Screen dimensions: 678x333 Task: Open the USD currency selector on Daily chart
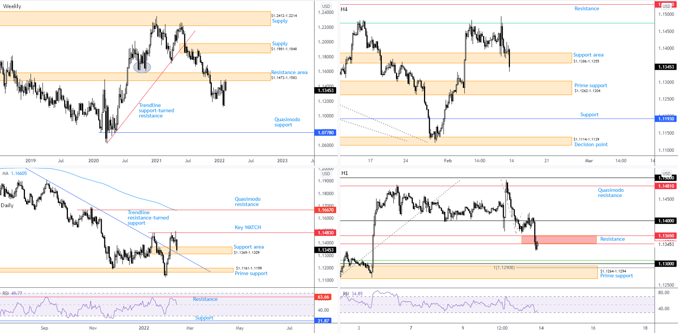[326, 174]
